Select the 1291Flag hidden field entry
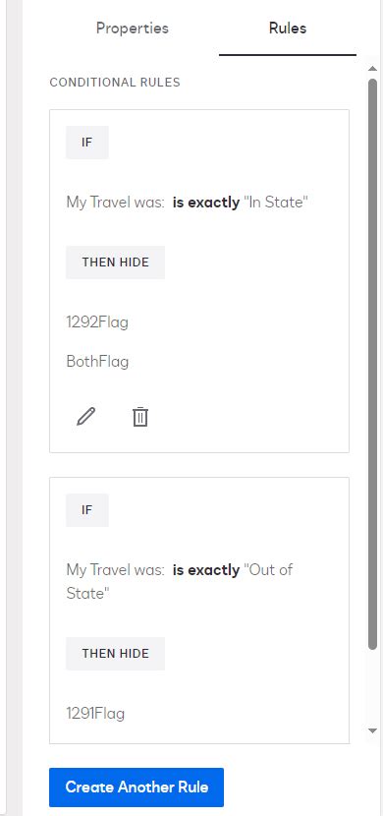 click(95, 713)
